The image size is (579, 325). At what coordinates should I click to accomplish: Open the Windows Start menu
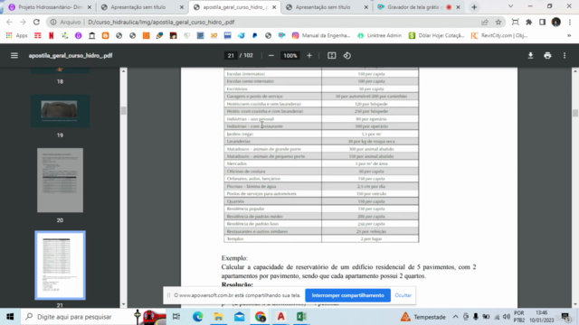(x=10, y=317)
